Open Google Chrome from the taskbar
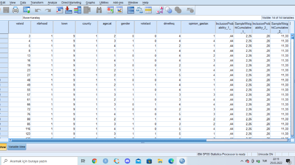 [94, 161]
